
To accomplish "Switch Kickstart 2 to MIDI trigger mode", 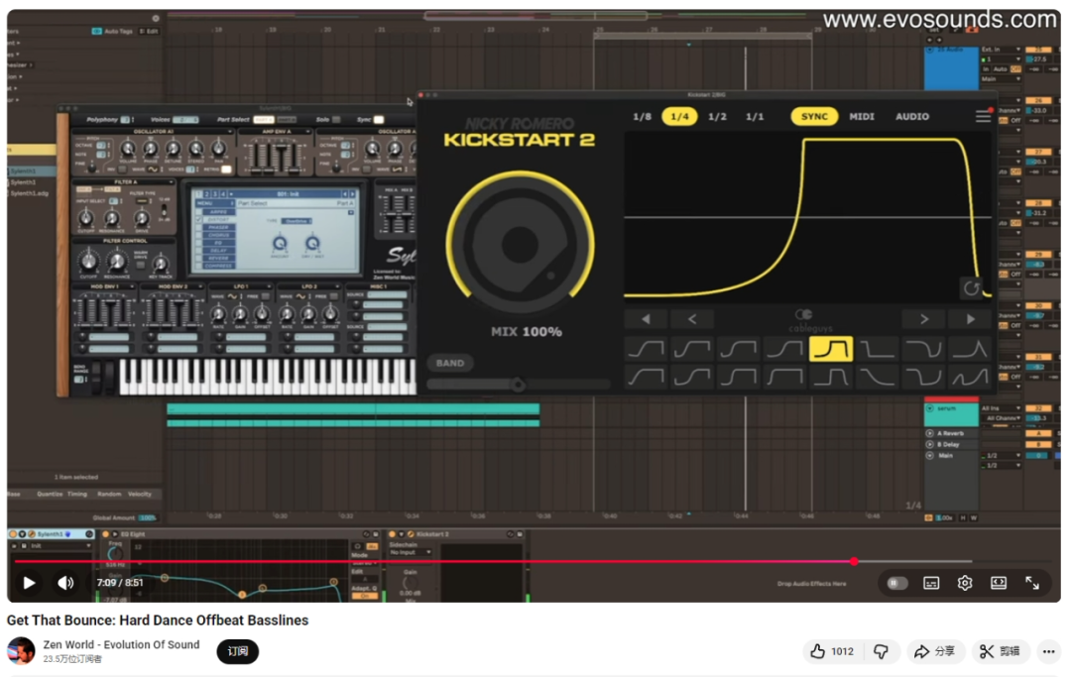I will pyautogui.click(x=862, y=117).
